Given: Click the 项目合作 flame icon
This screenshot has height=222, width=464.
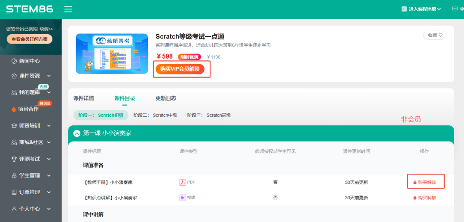Looking at the screenshot, I should (14, 109).
